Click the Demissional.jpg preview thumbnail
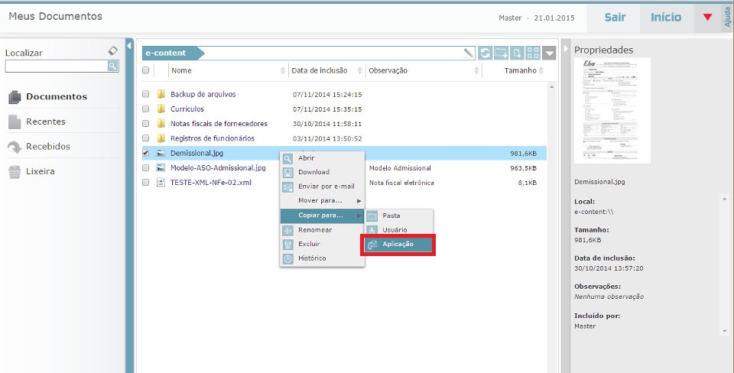The image size is (734, 373). pyautogui.click(x=612, y=111)
